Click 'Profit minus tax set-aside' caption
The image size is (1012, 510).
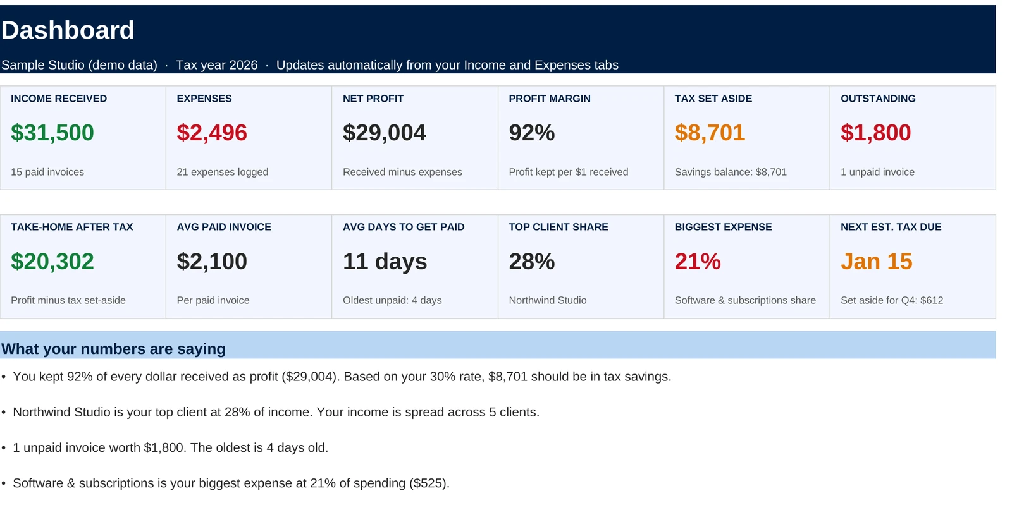[x=68, y=300]
